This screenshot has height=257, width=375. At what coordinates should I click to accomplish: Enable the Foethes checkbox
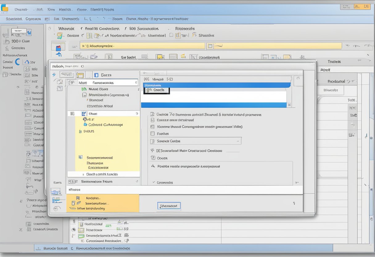pos(152,134)
